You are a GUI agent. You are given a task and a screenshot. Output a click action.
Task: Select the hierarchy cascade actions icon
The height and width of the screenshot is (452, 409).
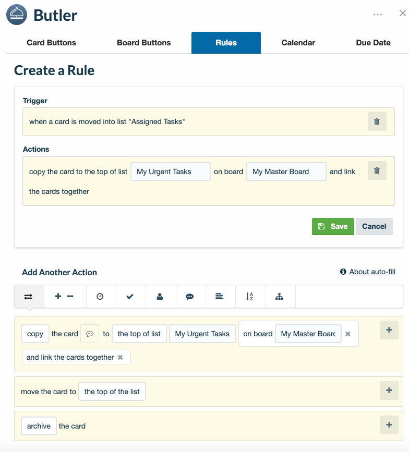pos(279,296)
